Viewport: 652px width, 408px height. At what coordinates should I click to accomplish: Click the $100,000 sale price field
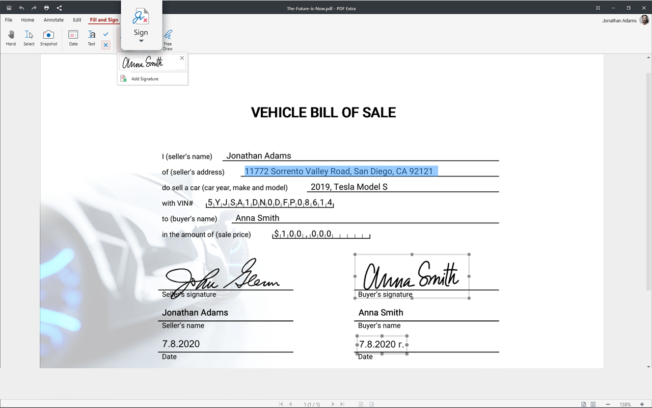pos(321,234)
